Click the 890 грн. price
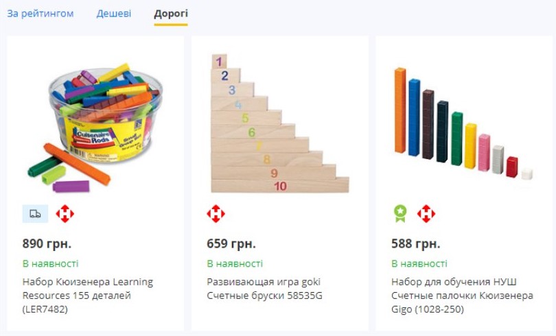556x336 pixels. (47, 243)
